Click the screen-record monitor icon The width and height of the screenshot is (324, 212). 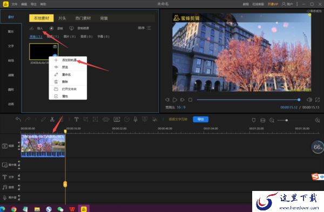point(71,28)
